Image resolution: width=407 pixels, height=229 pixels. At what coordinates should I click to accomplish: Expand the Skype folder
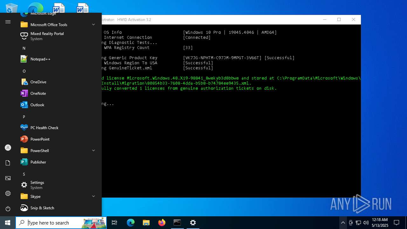[58, 196]
